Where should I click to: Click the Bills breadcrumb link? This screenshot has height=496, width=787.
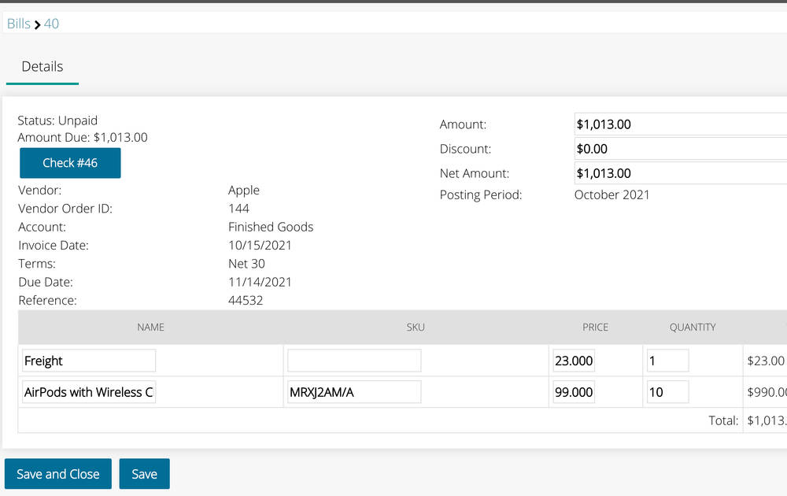point(18,24)
